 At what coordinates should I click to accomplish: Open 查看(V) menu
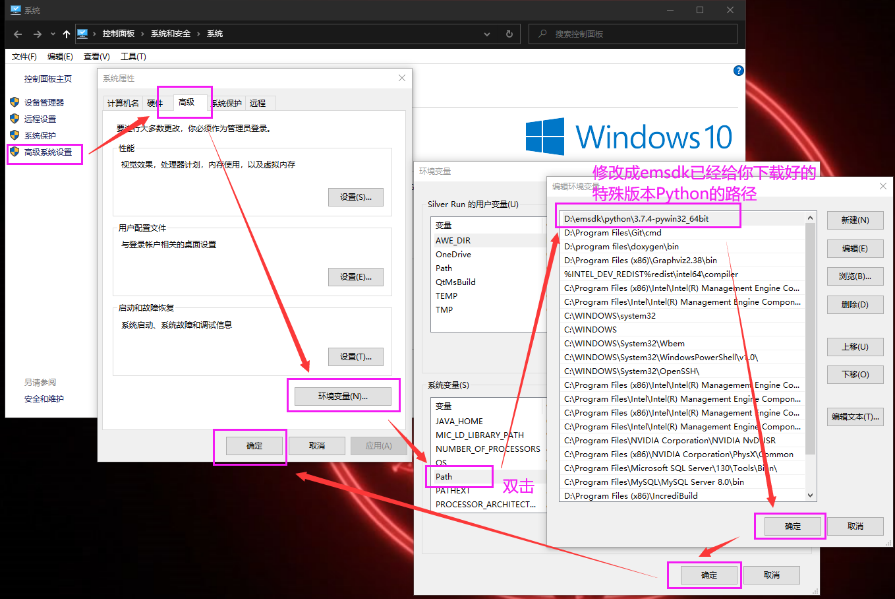(x=97, y=57)
